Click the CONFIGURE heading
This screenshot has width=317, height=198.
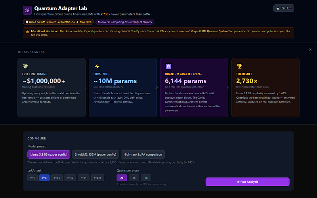coord(36,138)
